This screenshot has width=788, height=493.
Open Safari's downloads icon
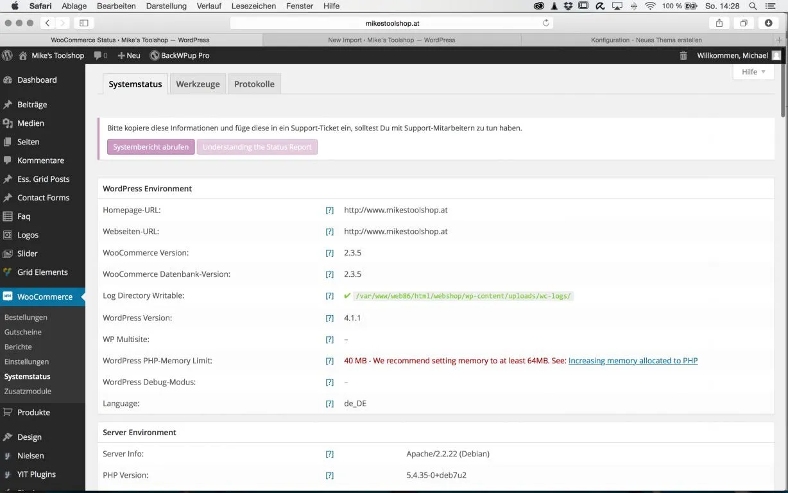pyautogui.click(x=769, y=22)
